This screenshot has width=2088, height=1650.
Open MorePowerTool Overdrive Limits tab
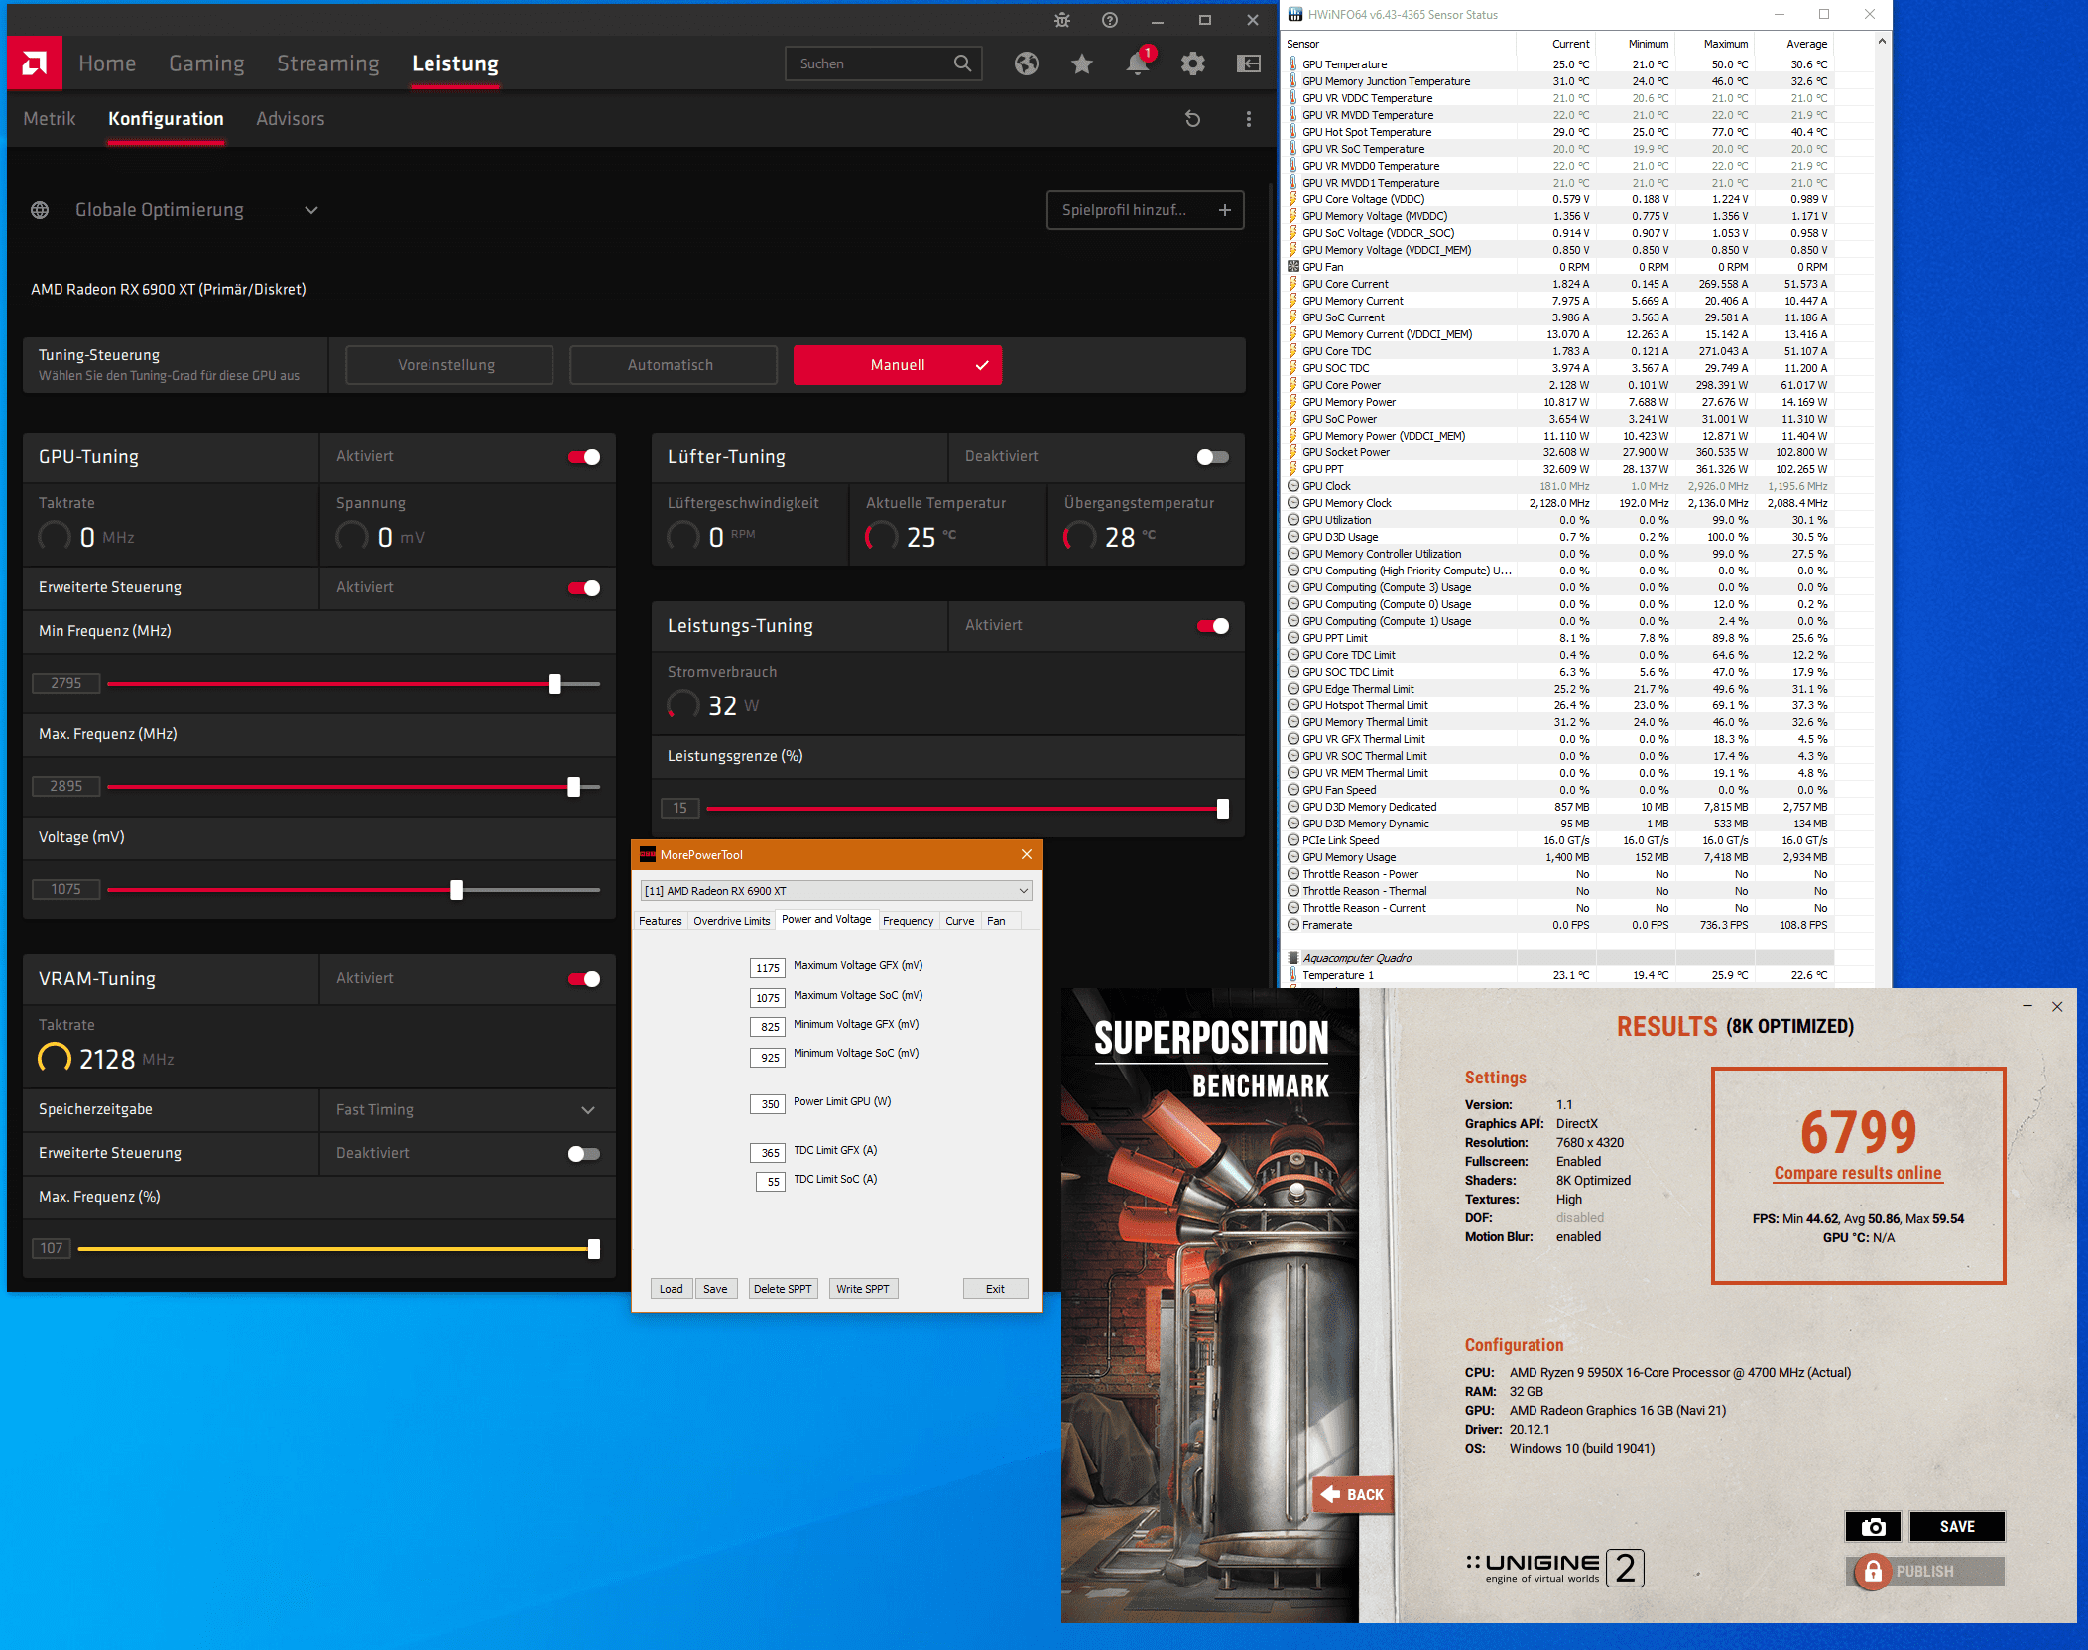pos(731,921)
